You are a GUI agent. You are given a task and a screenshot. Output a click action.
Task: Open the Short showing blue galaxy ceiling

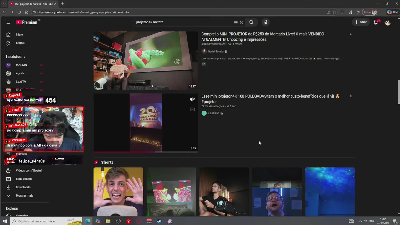[330, 192]
